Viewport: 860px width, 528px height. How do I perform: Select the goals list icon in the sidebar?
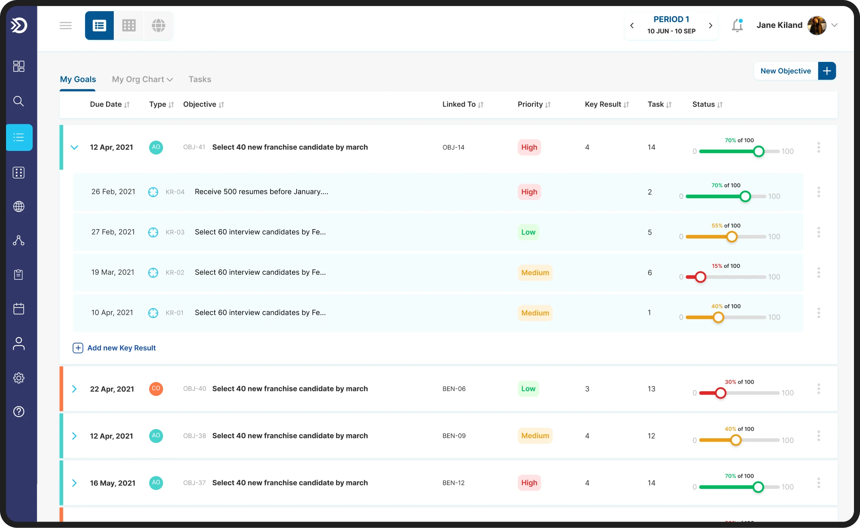point(19,138)
